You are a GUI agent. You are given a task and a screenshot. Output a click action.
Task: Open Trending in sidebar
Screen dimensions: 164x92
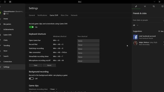tap(13, 45)
